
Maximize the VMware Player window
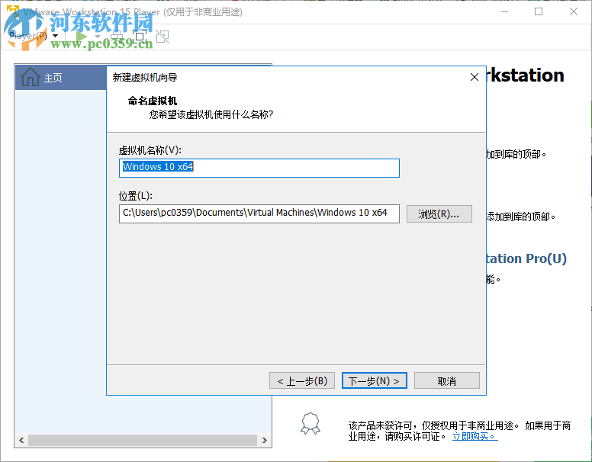[x=539, y=11]
